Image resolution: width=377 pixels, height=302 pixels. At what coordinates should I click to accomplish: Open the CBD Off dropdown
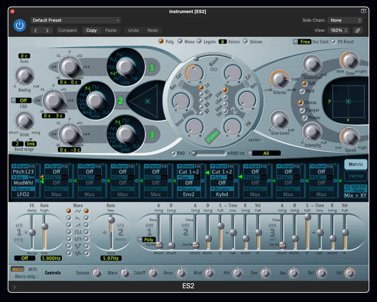[x=21, y=100]
